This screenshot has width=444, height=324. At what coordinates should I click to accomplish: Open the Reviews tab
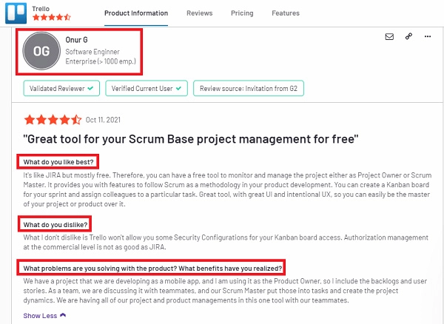click(x=199, y=13)
